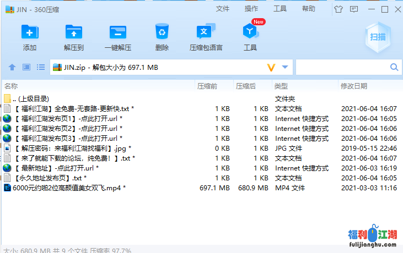Image resolution: width=403 pixels, height=253 pixels.
Task: Open the 操作 (Operations) menu
Action: (x=251, y=9)
